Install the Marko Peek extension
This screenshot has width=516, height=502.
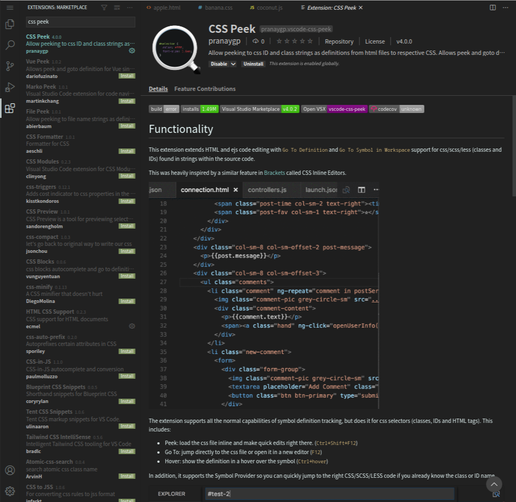pyautogui.click(x=126, y=101)
